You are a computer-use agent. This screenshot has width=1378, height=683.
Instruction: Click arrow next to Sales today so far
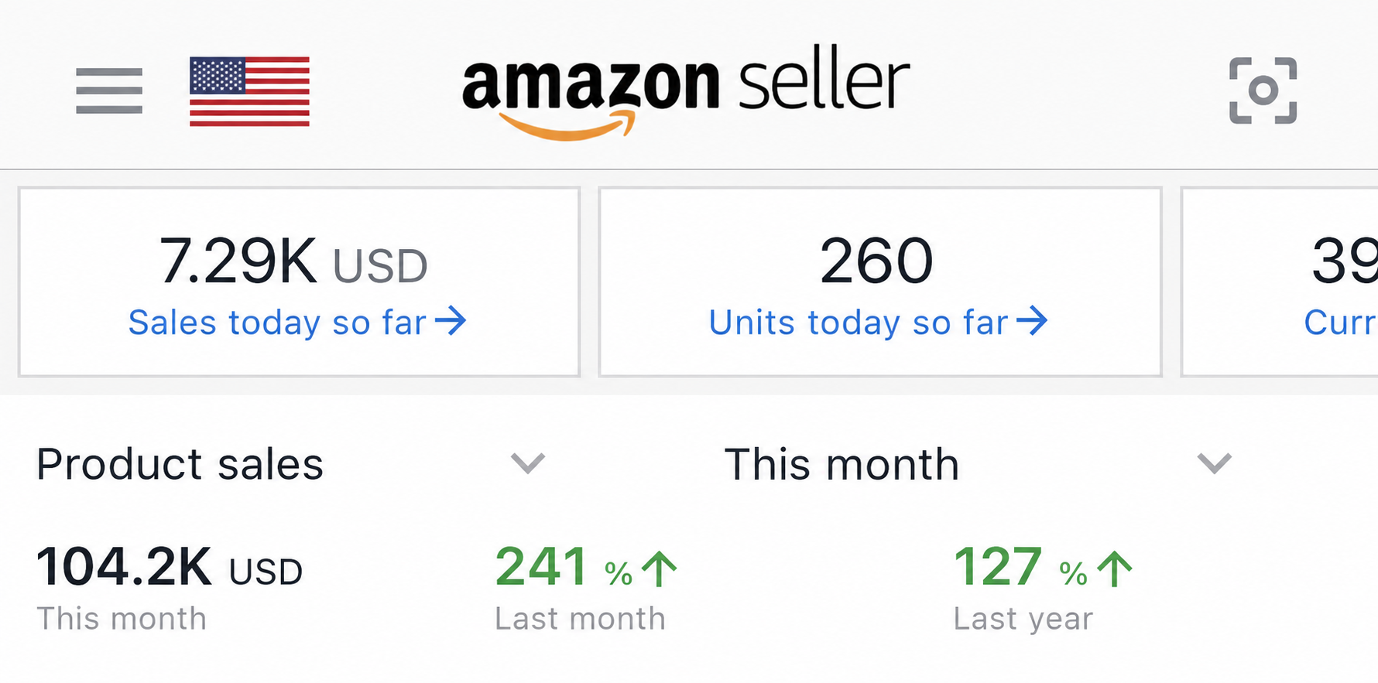(451, 320)
